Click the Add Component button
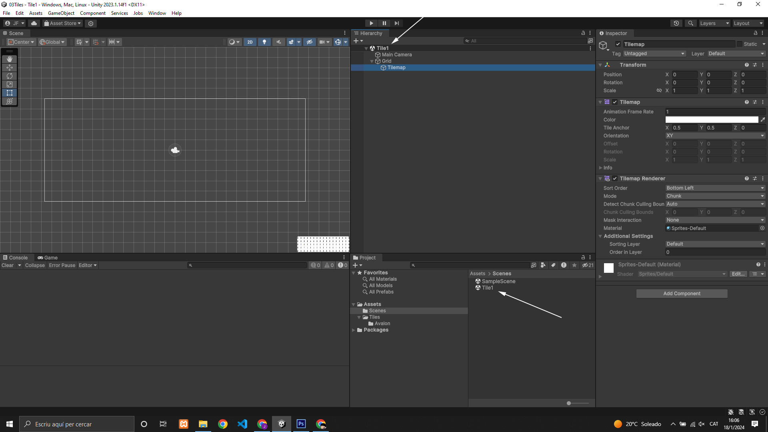 (682, 294)
